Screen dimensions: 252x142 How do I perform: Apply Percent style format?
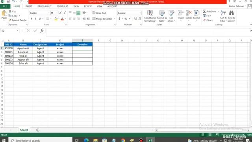126,19
